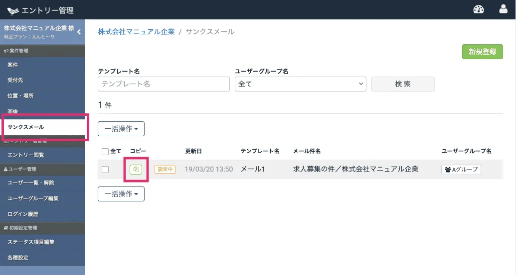This screenshot has width=516, height=275.
Task: Click the Aグループ user group badge
Action: tap(461, 170)
